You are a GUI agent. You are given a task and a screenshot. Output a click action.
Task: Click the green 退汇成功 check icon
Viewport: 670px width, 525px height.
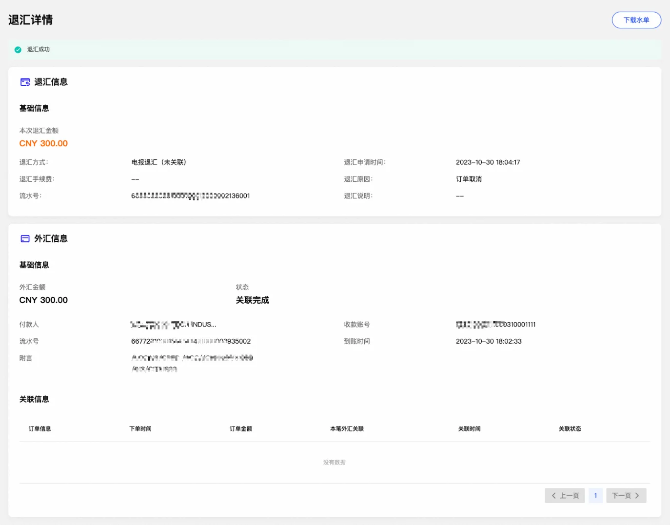pos(18,50)
